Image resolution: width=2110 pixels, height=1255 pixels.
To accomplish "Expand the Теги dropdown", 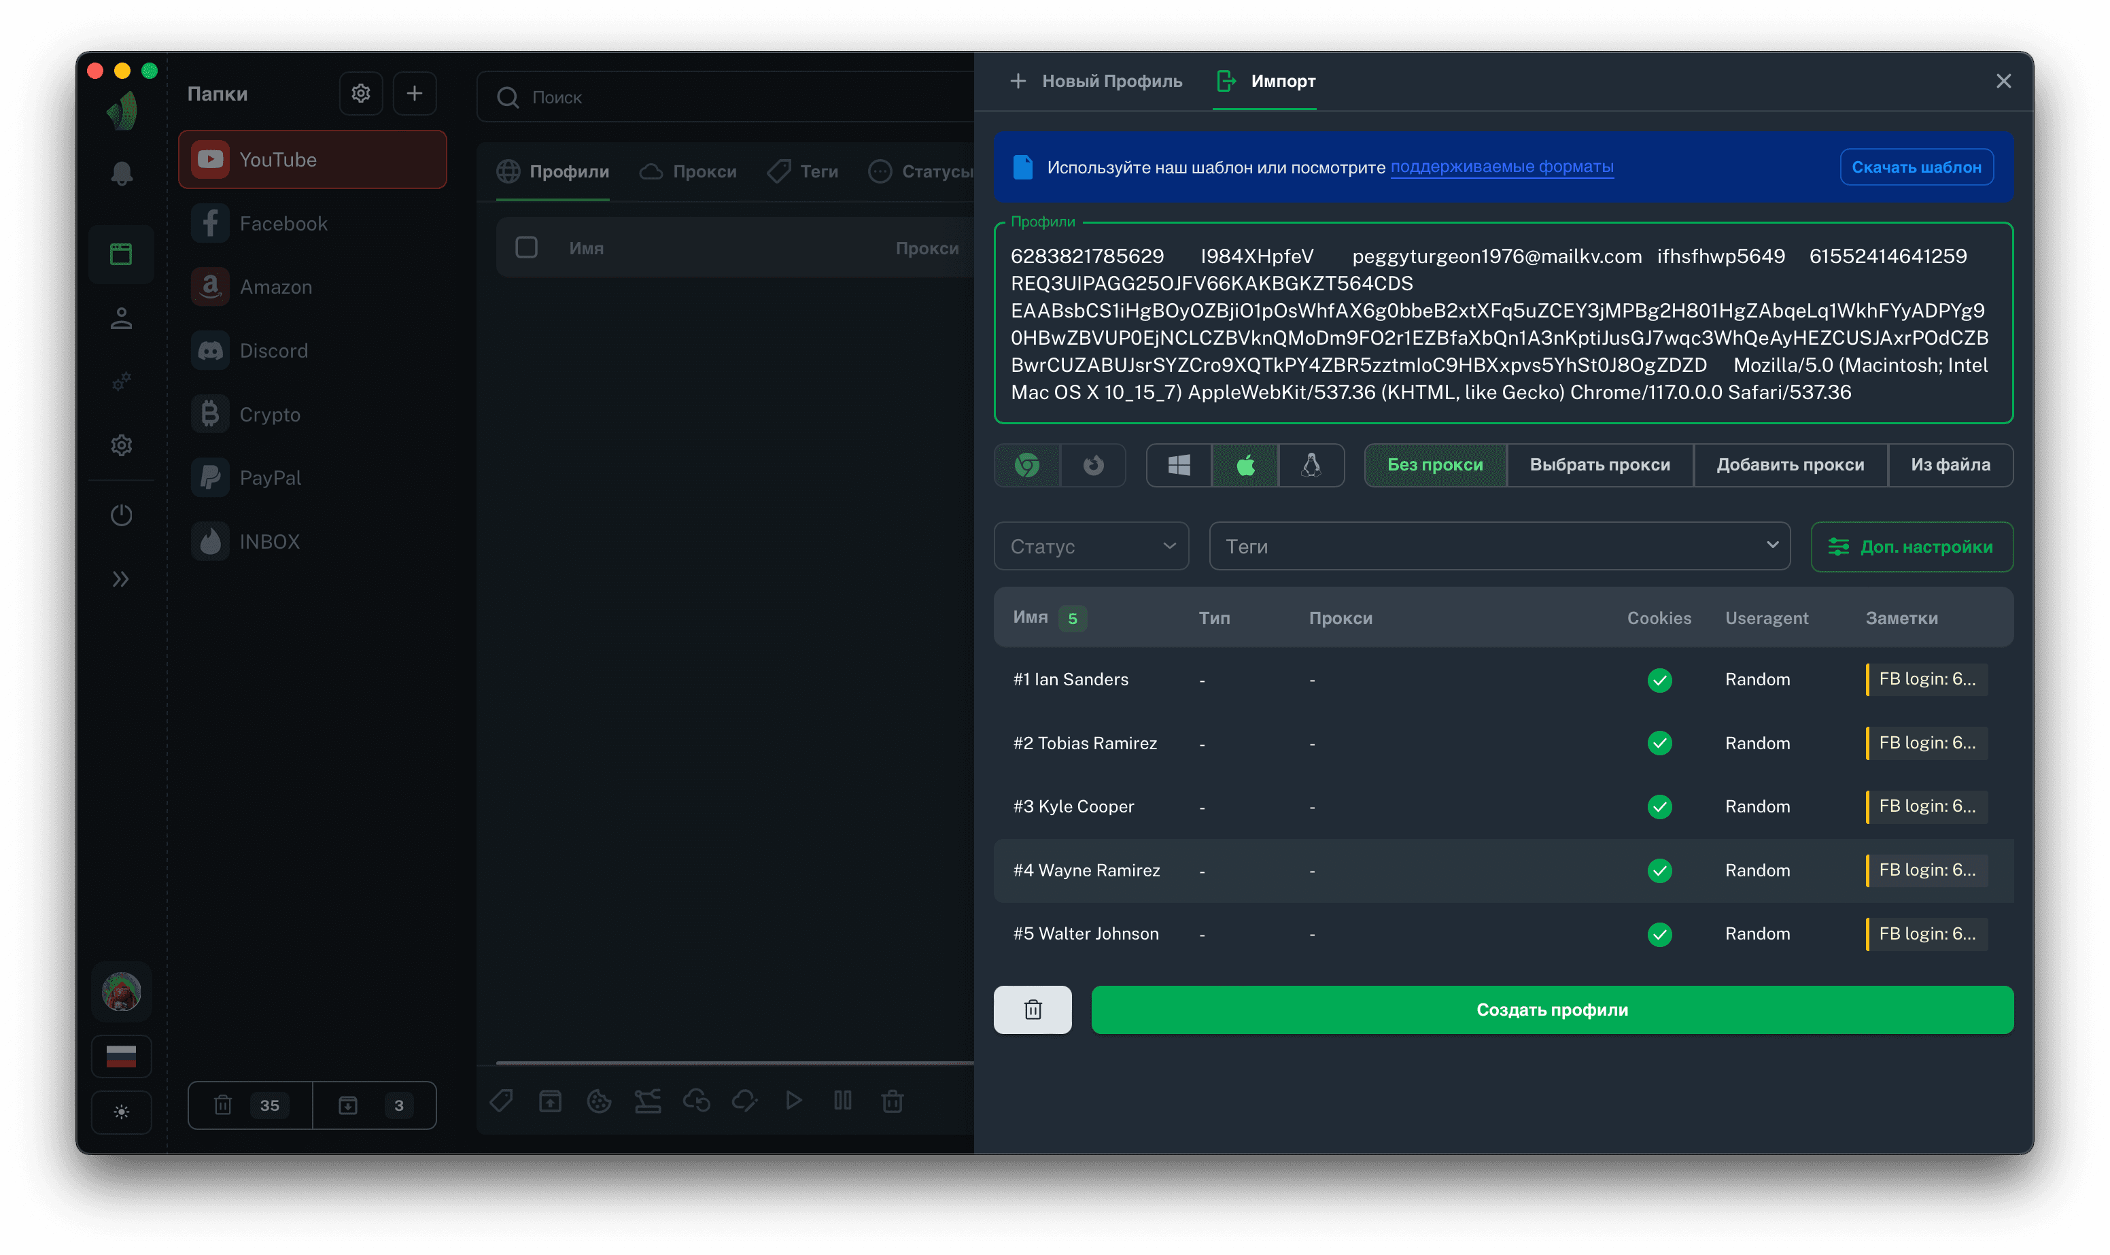I will pyautogui.click(x=1499, y=547).
